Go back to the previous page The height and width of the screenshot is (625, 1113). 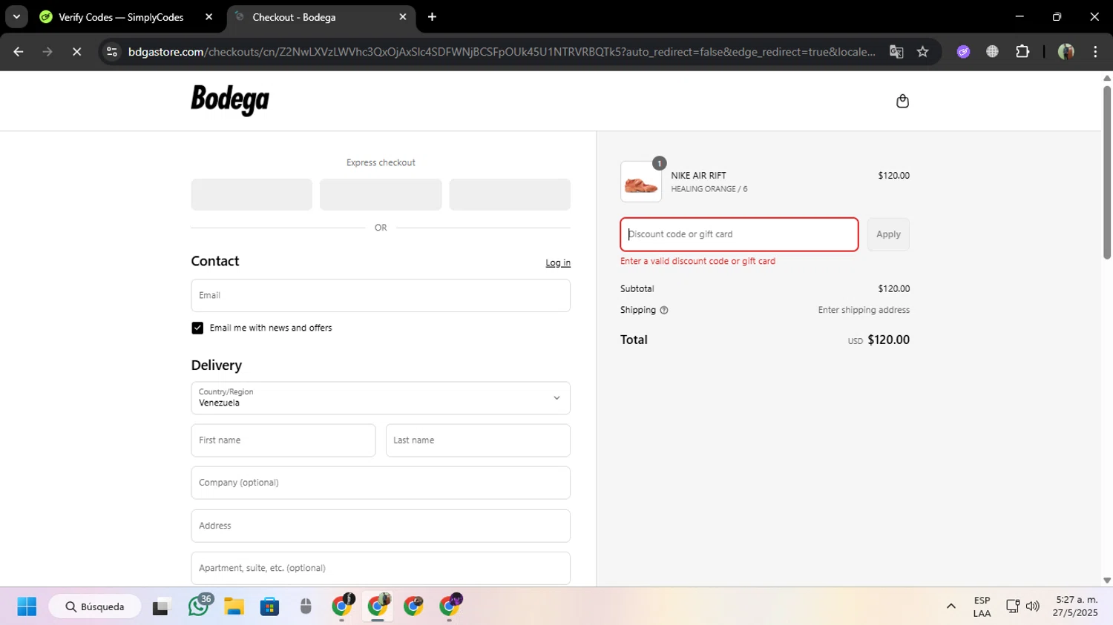point(19,52)
